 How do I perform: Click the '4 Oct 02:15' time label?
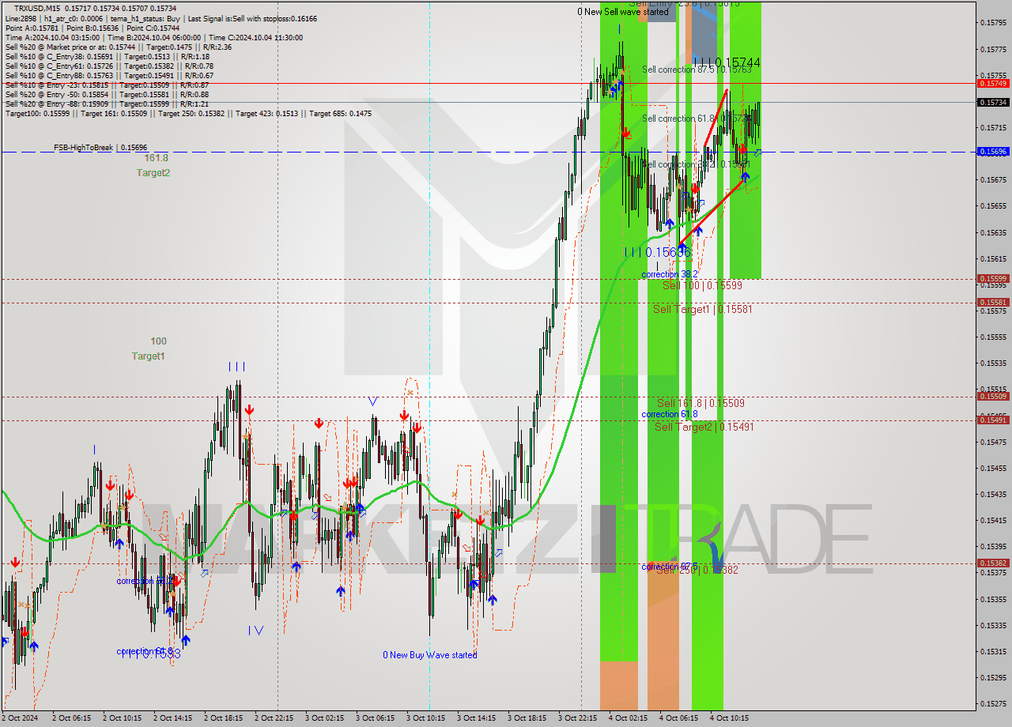coord(628,718)
